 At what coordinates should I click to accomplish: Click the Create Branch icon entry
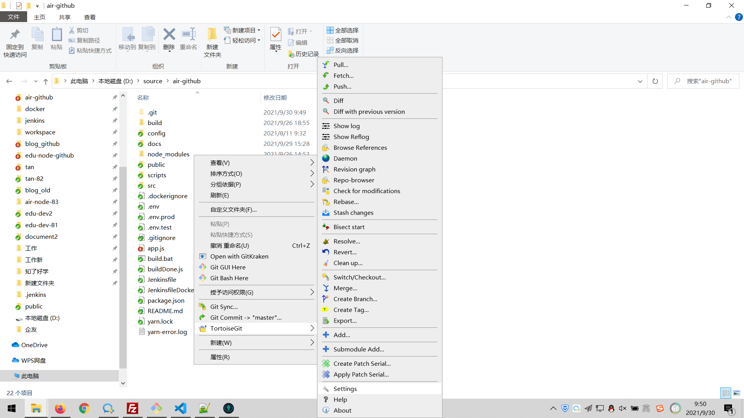(x=326, y=299)
